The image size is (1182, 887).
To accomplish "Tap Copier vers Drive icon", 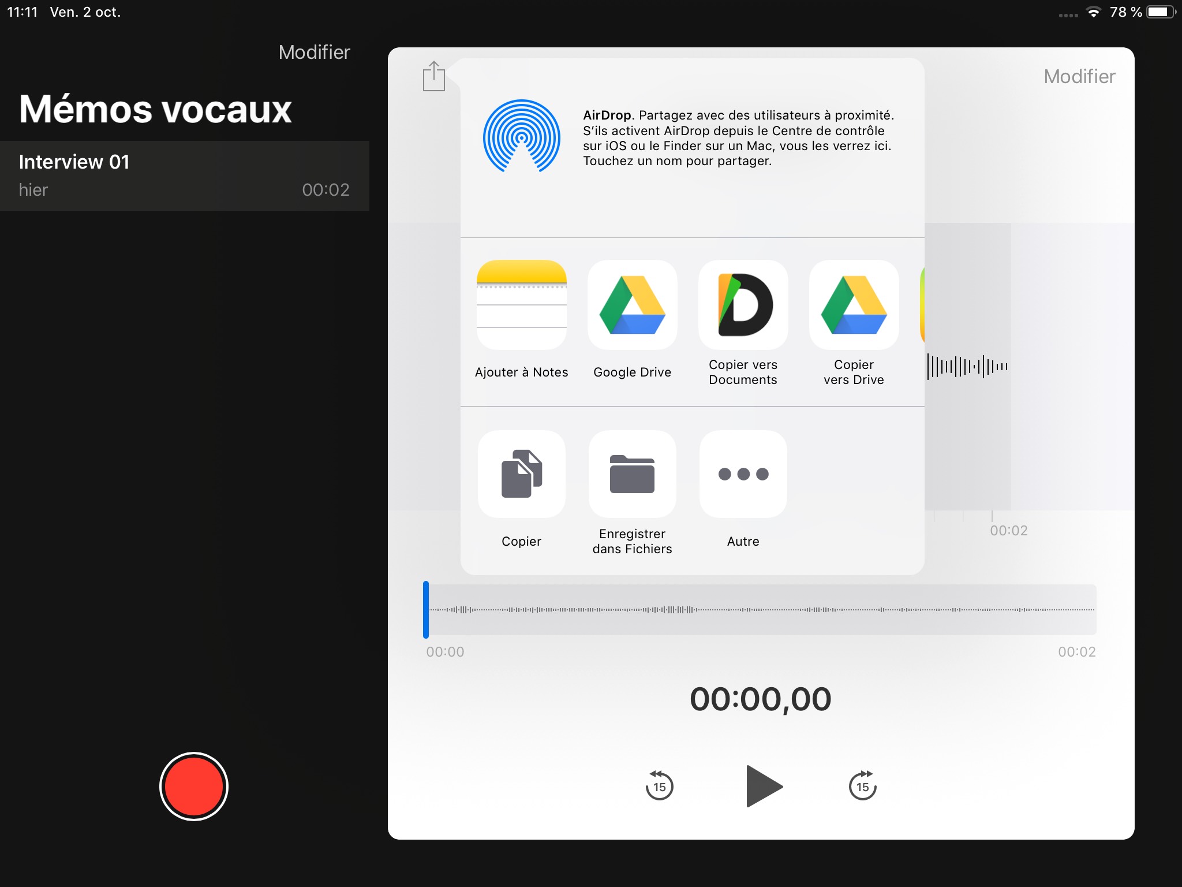I will pos(854,305).
